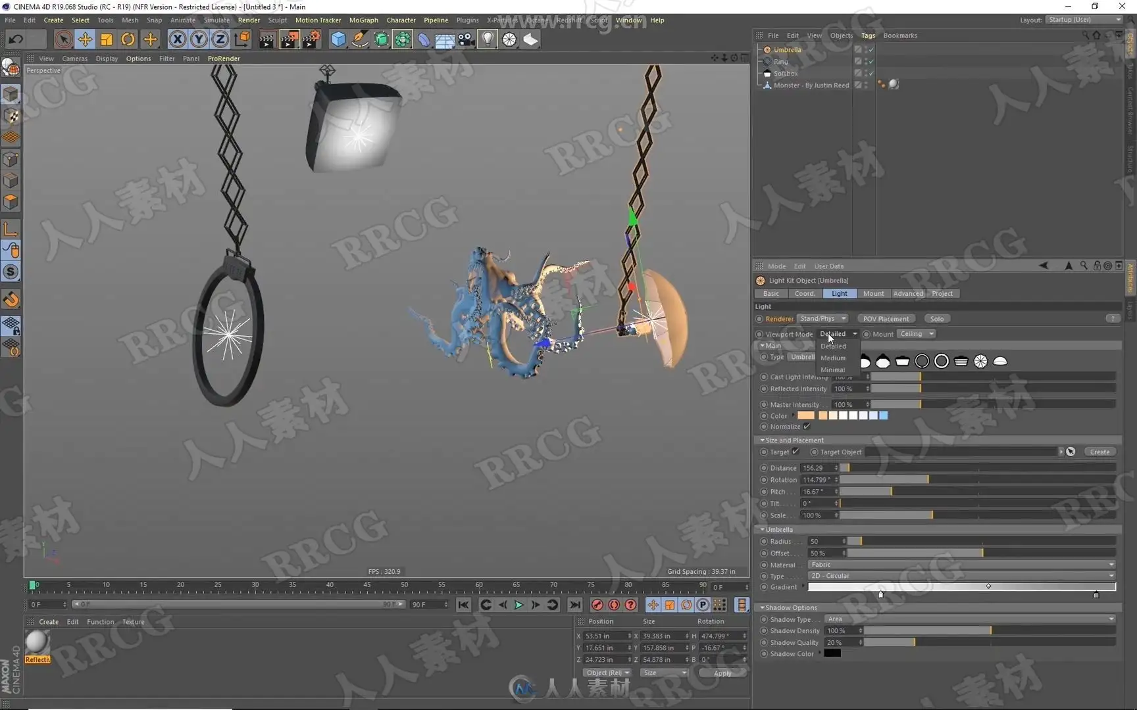1137x710 pixels.
Task: Open the umbrella Material Fabric dropdown
Action: [x=961, y=565]
